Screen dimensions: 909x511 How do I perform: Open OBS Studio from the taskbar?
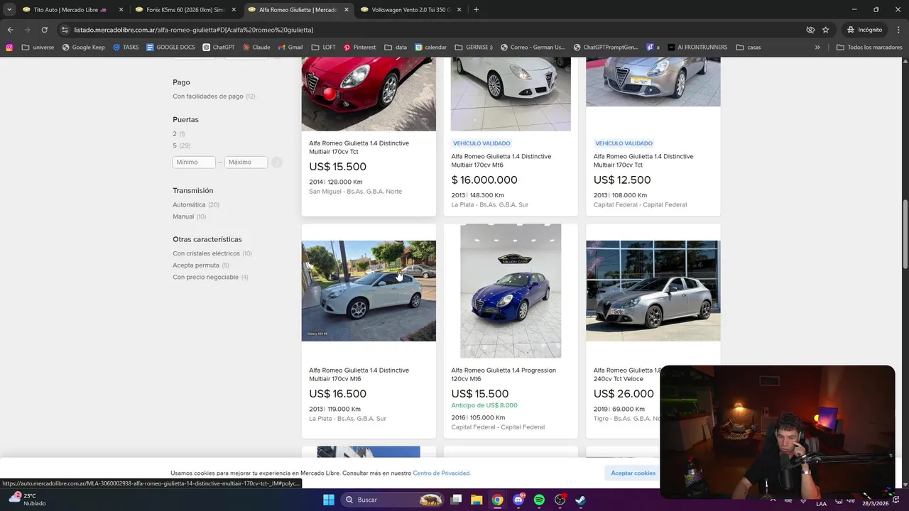560,500
